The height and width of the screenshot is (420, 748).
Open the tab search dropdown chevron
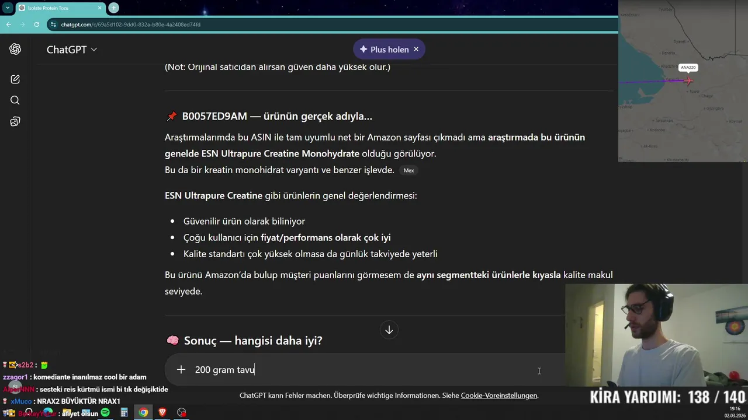point(7,8)
